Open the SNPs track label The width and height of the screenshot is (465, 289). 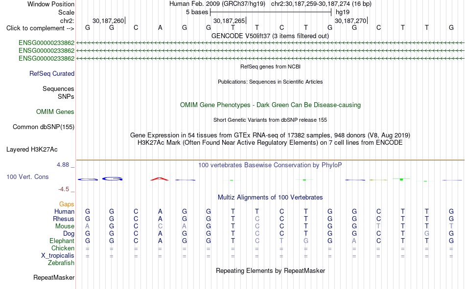[x=66, y=97]
